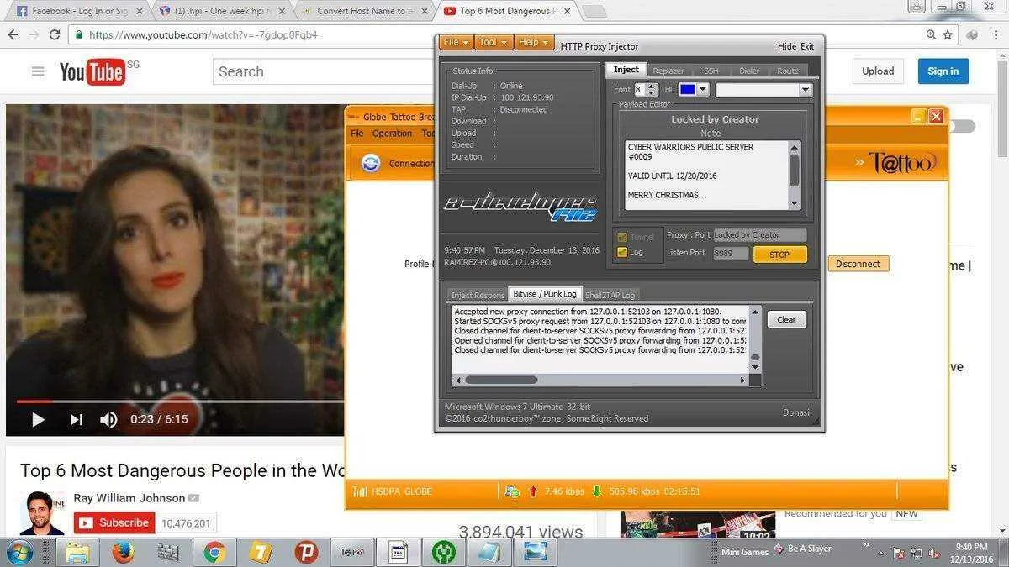This screenshot has height=567, width=1009.
Task: Open the green HTTP Injector taskbar icon
Action: click(443, 552)
